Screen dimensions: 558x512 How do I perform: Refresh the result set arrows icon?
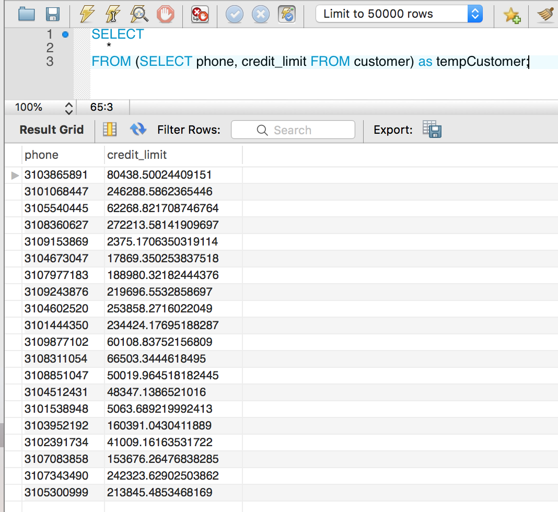[x=138, y=129]
